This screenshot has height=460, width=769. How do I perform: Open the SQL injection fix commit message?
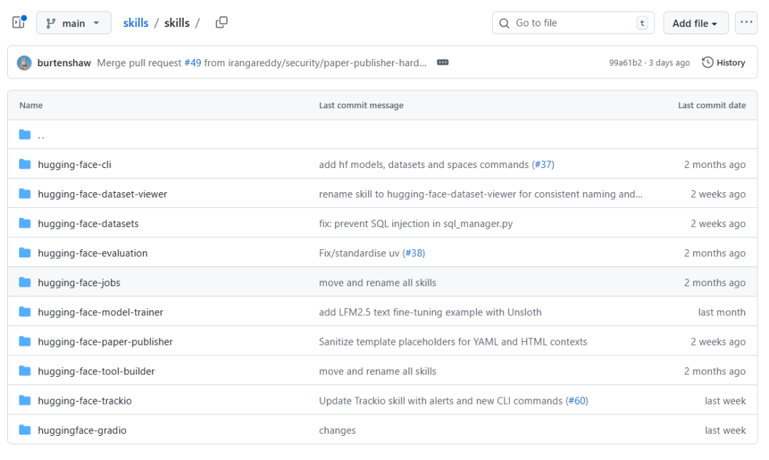(x=415, y=224)
